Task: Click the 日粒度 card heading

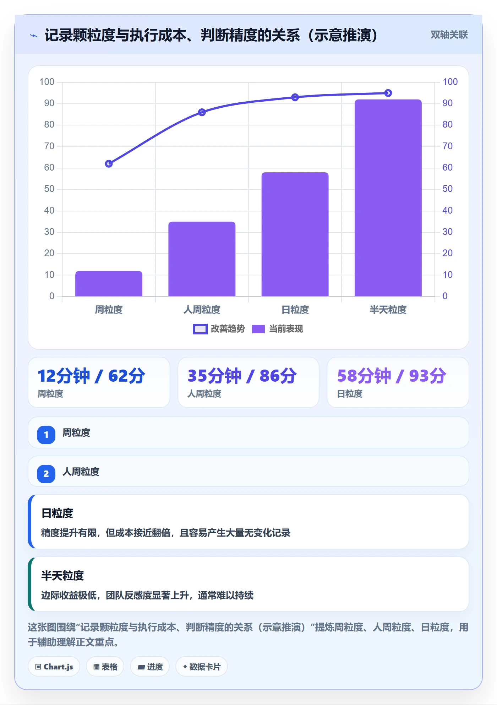Action: (x=57, y=513)
